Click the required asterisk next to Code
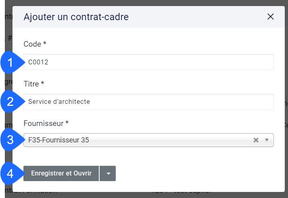Screen dimensions: 288x198 click(45, 43)
